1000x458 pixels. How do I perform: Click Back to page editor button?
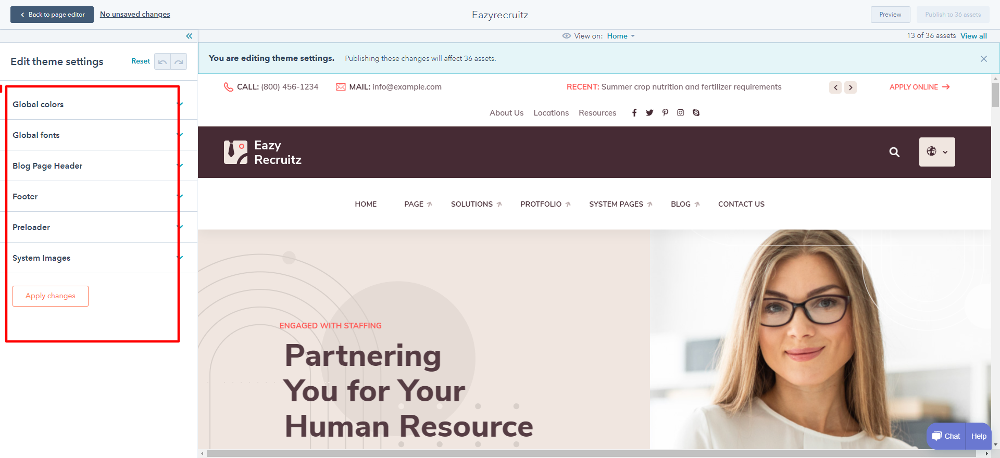[52, 15]
